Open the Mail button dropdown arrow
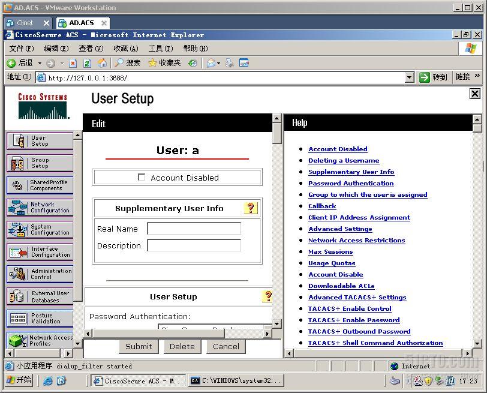The width and height of the screenshot is (487, 393). point(219,64)
